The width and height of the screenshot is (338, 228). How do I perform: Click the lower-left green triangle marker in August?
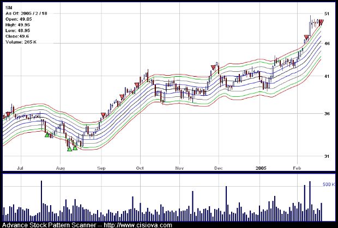point(69,149)
